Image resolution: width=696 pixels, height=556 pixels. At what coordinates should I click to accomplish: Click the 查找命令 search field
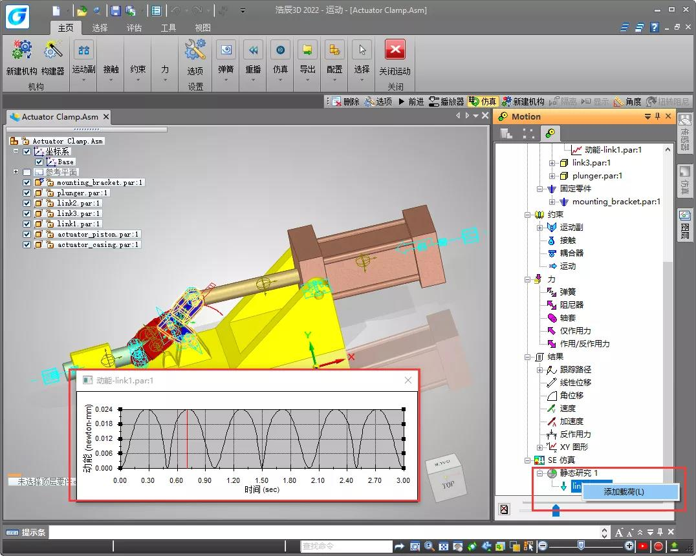point(346,546)
